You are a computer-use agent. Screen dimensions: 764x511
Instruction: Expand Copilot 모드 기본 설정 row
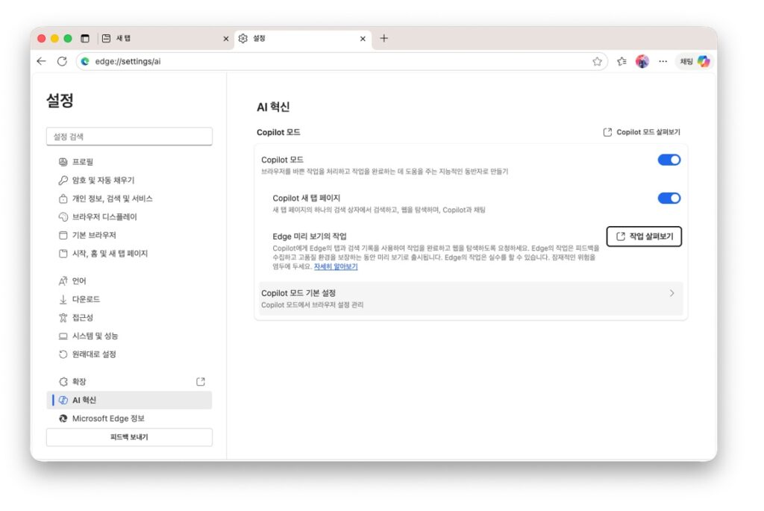tap(470, 298)
